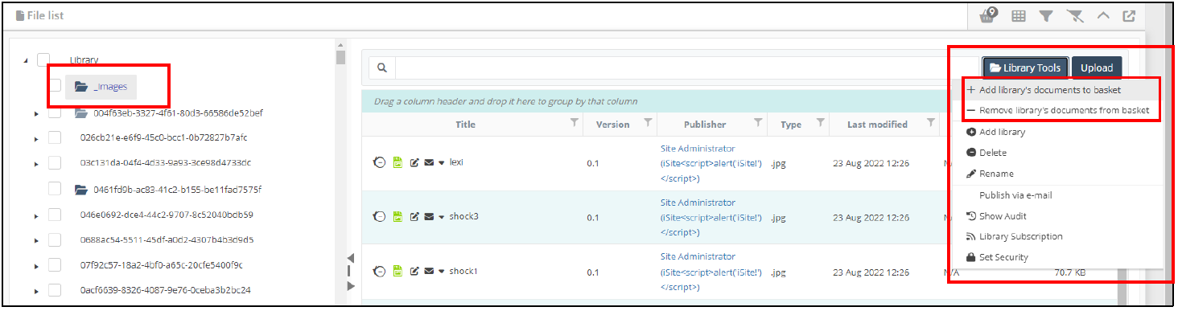Filter the Title column

(574, 122)
